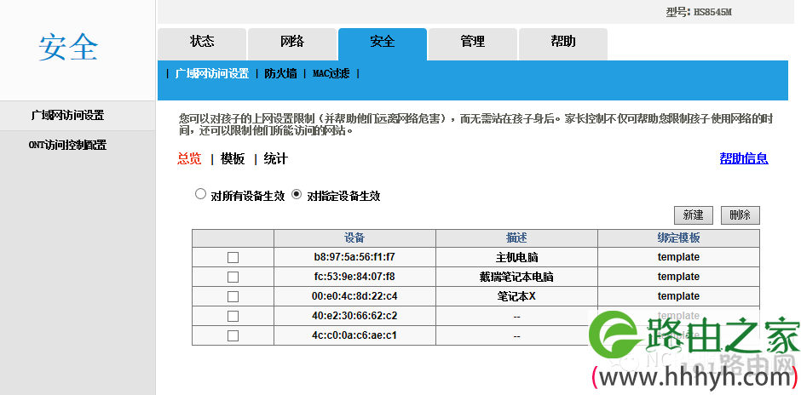The width and height of the screenshot is (801, 395).
Task: Click the MAC address fc:53:9e:84:07:f8
Action: 354,277
